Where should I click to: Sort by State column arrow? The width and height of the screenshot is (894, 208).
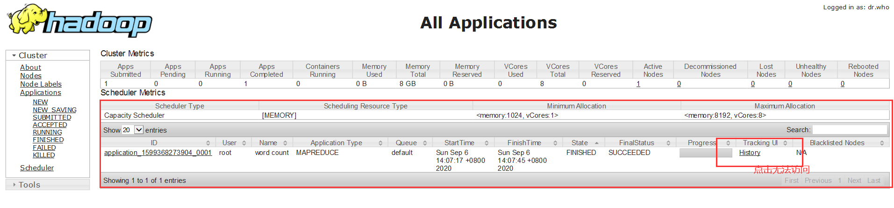[597, 143]
